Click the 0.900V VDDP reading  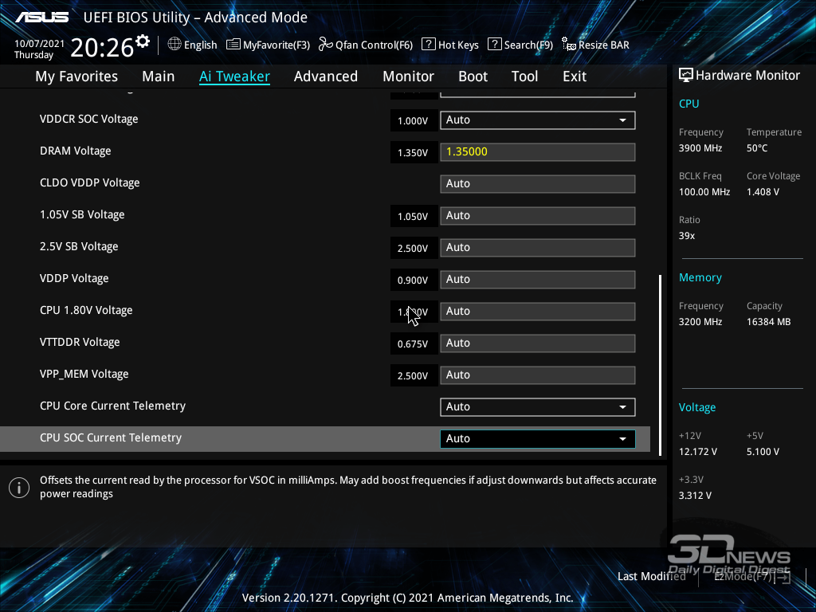[413, 280]
